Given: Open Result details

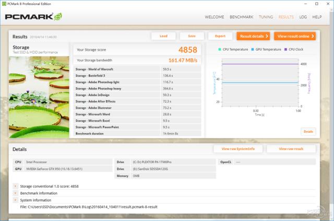Looking at the screenshot, I should point(253,36).
